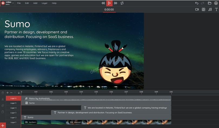
Task: Select Layer 6 in the timeline
Action: point(13,98)
